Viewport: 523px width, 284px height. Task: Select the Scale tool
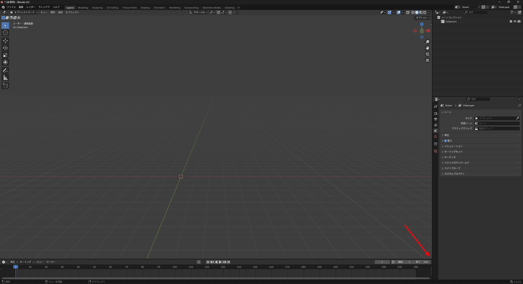[5, 55]
